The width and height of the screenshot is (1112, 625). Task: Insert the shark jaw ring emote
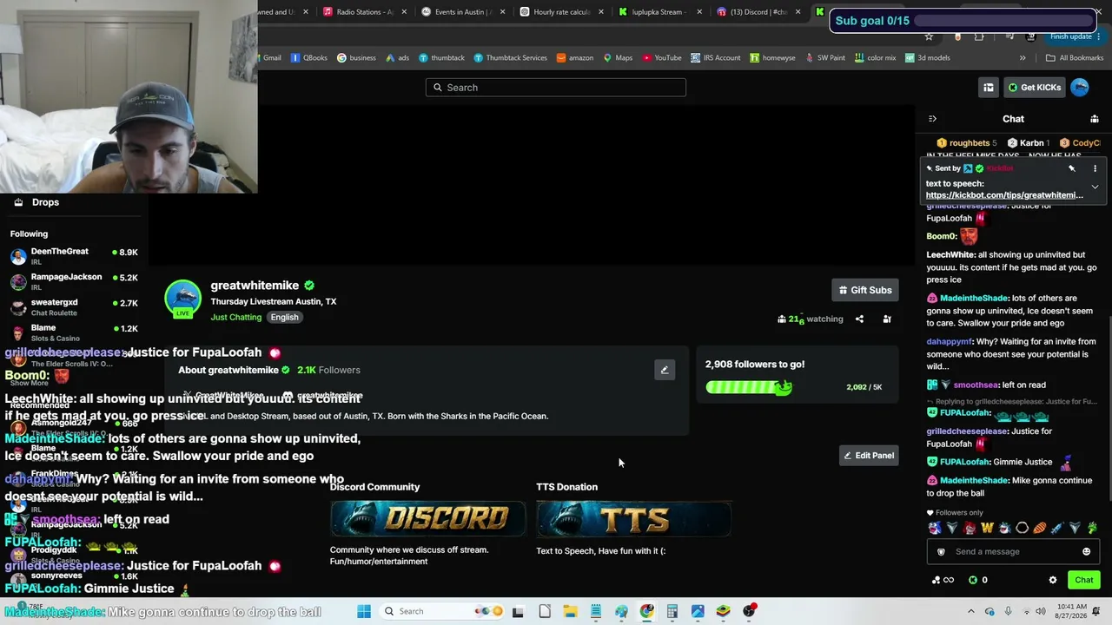pos(1023,528)
